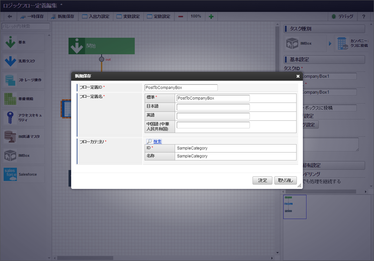374x261 pixels.
Task: Select the 基本 palette category
Action: click(23, 42)
